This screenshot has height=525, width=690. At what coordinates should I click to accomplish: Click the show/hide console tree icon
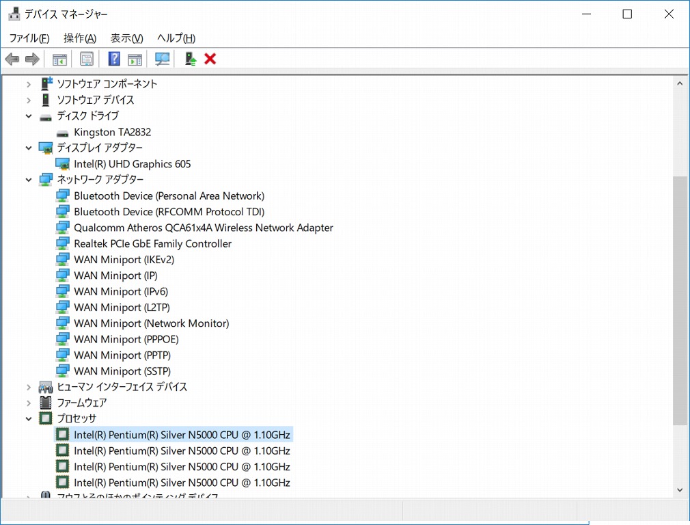[59, 59]
